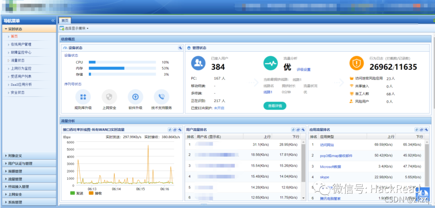Open the skype application link
The width and height of the screenshot is (435, 208).
click(x=324, y=177)
